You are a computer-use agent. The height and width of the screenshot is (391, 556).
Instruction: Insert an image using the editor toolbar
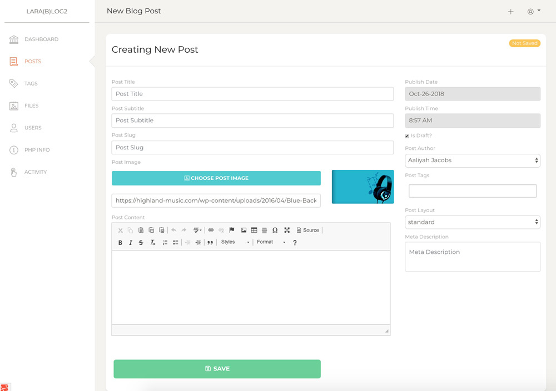tap(244, 230)
